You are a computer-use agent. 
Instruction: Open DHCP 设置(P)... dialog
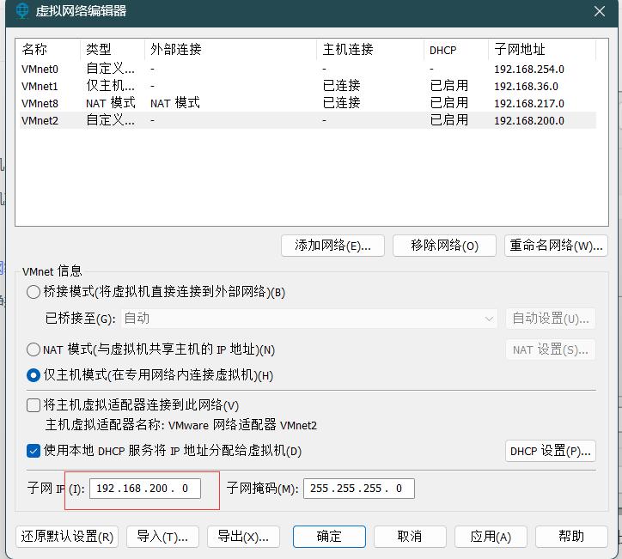pyautogui.click(x=551, y=451)
